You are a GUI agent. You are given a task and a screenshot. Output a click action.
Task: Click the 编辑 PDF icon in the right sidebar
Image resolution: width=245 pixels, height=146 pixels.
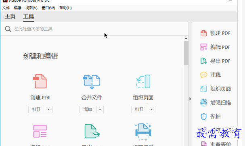click(x=203, y=47)
